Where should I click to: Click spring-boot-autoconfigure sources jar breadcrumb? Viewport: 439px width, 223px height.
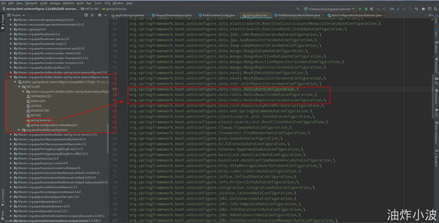point(40,9)
